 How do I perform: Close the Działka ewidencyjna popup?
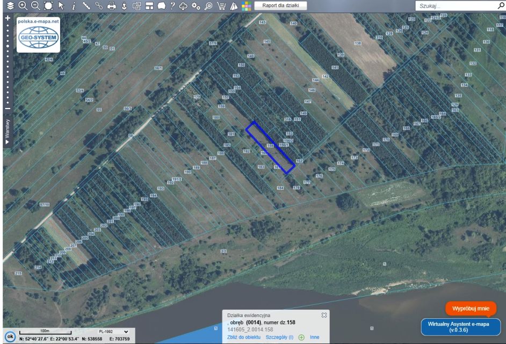pyautogui.click(x=324, y=315)
